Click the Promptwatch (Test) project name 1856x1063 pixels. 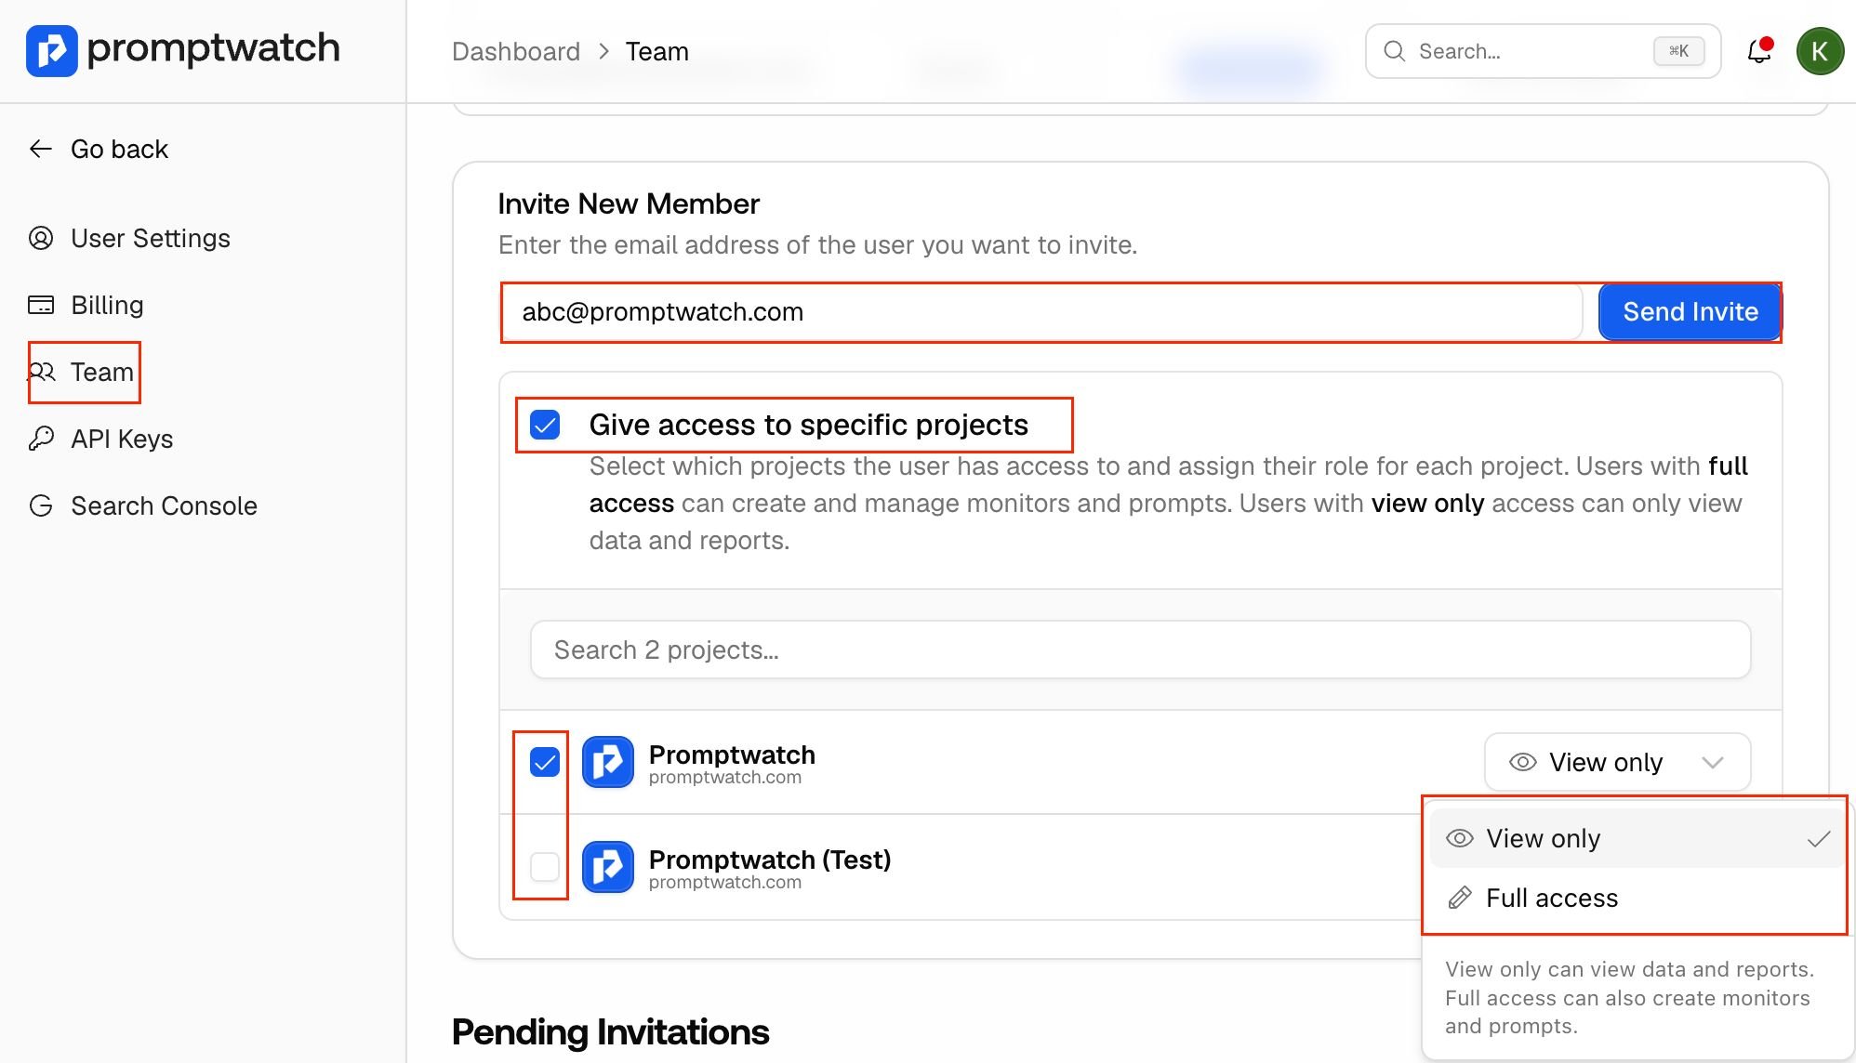(770, 860)
